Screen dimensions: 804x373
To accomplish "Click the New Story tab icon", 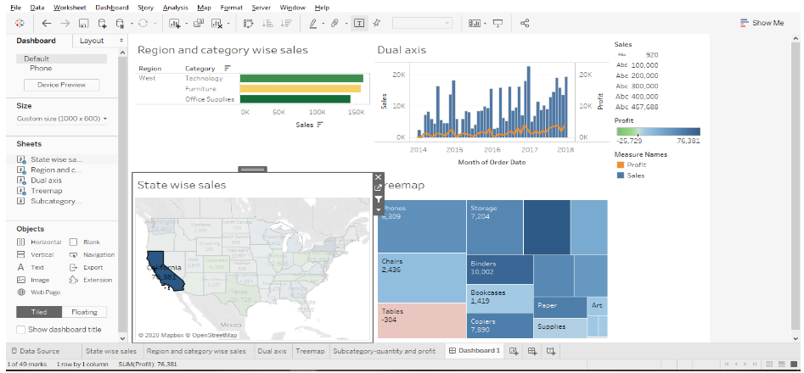I will [x=551, y=351].
